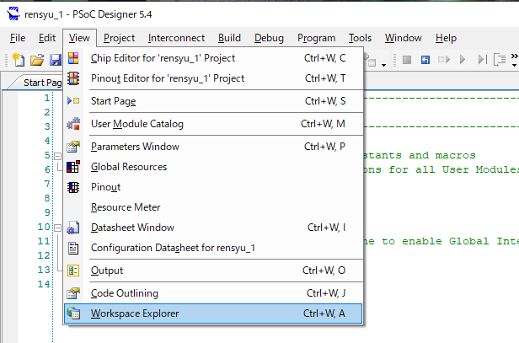The width and height of the screenshot is (519, 343).
Task: Choose Pinout menu entry
Action: (213, 187)
